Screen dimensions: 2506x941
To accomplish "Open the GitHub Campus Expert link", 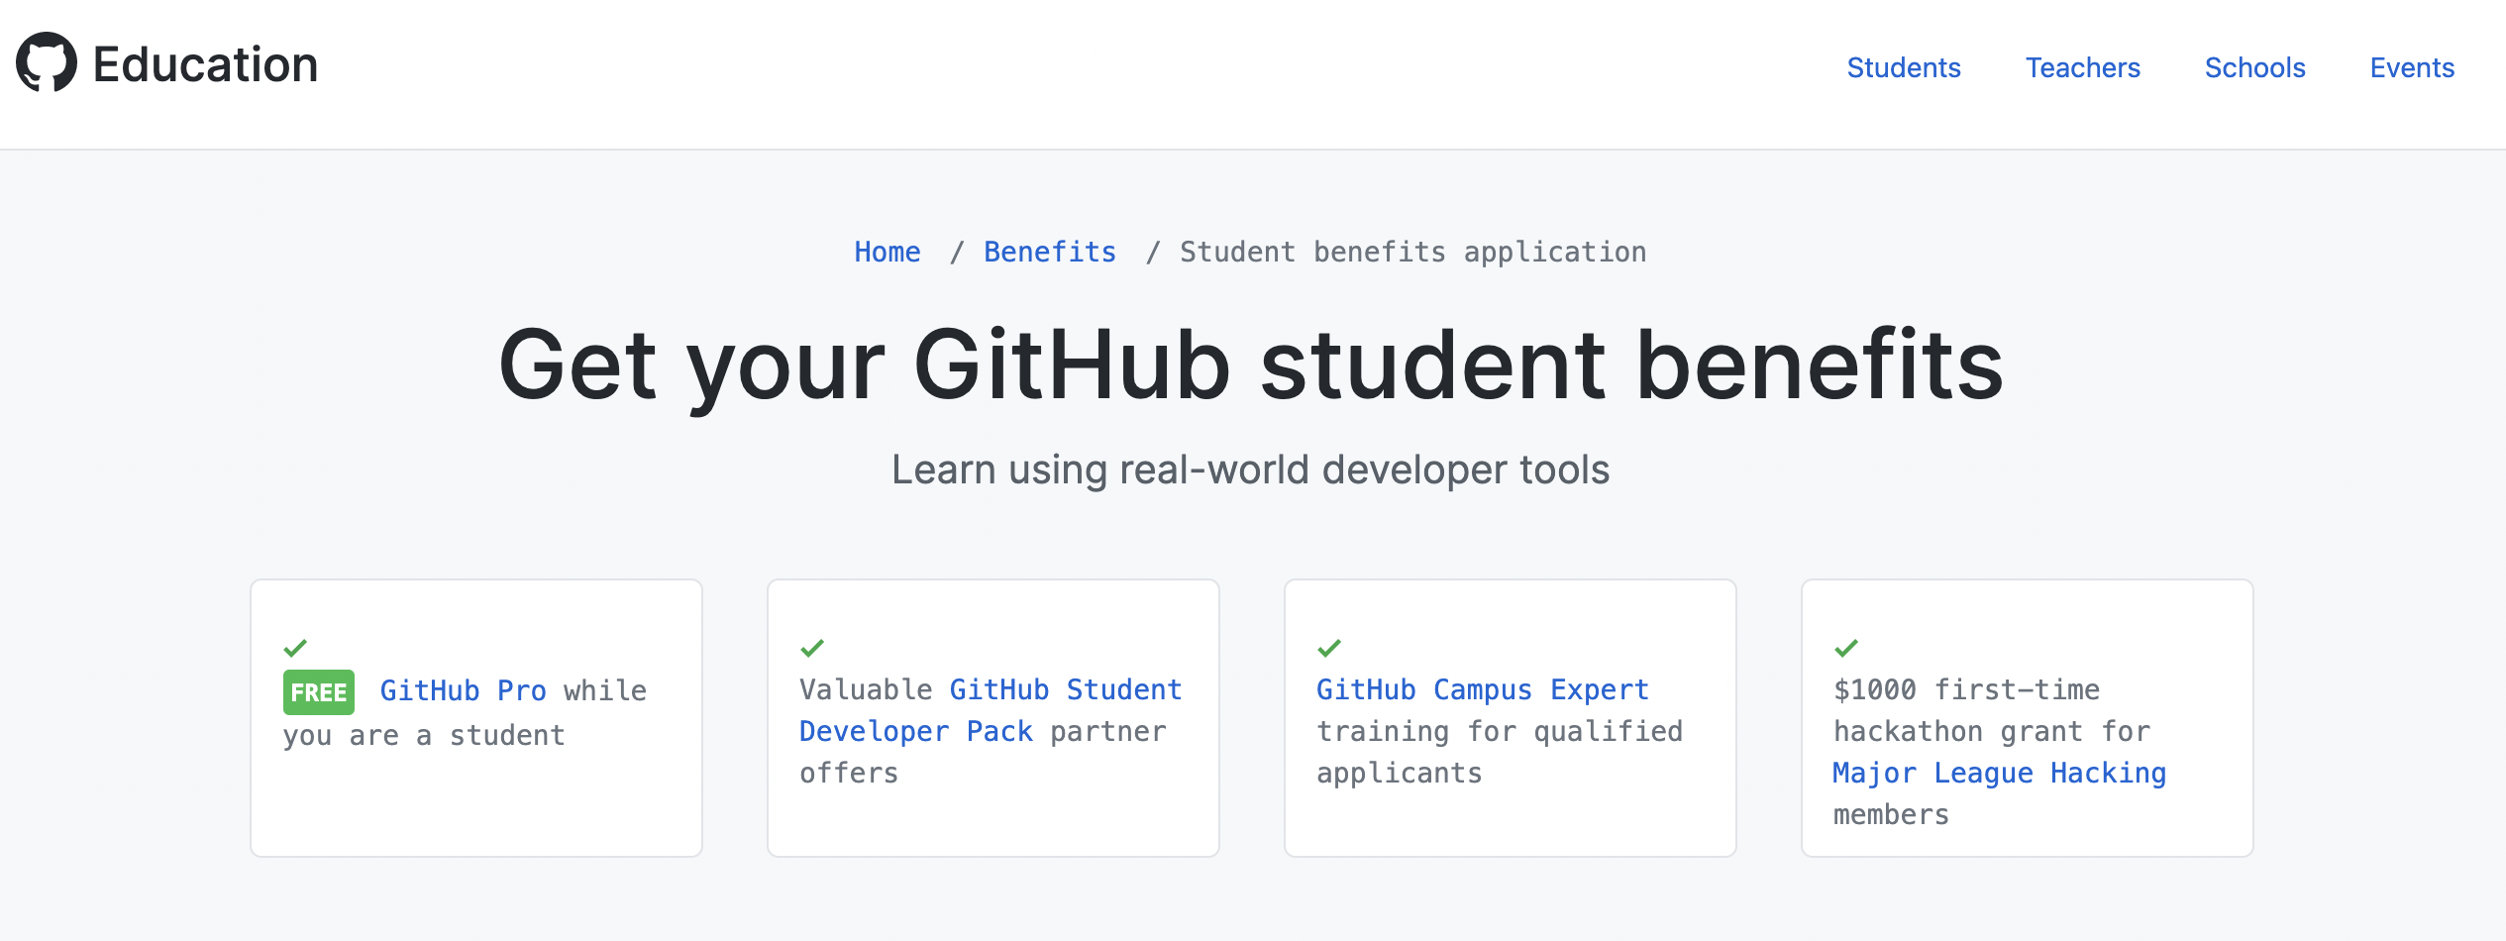I will point(1482,689).
